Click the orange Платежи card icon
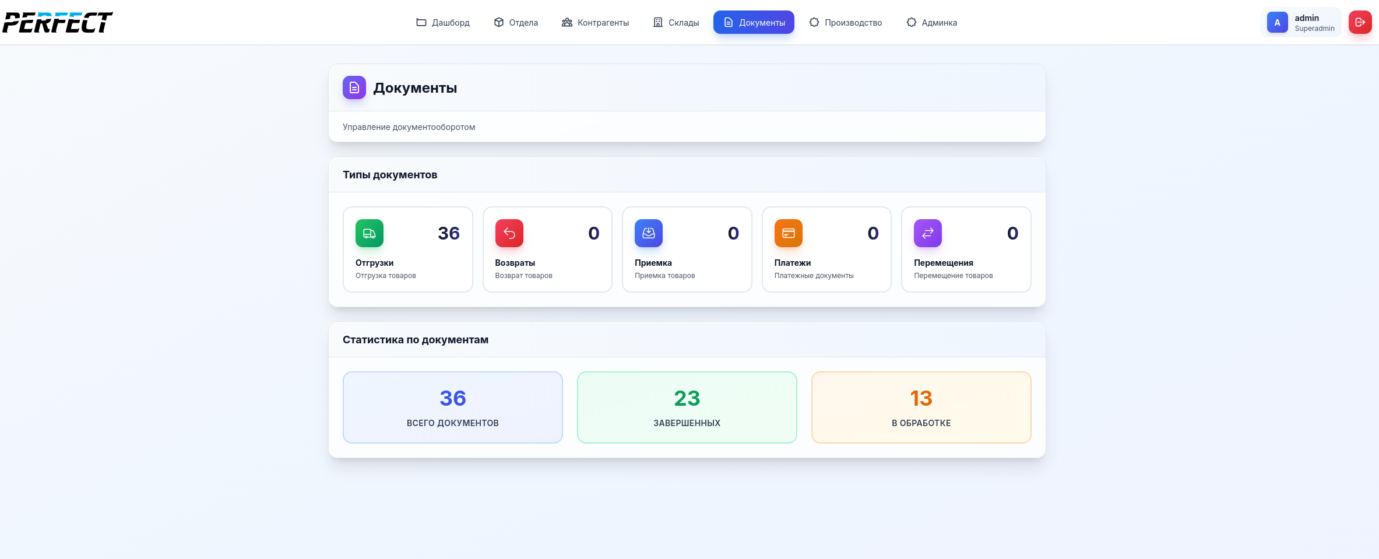The height and width of the screenshot is (559, 1379). click(788, 233)
